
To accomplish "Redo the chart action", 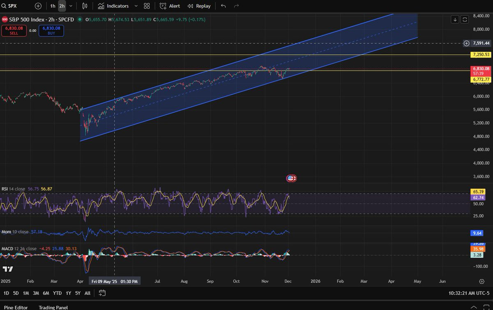I will [x=236, y=6].
